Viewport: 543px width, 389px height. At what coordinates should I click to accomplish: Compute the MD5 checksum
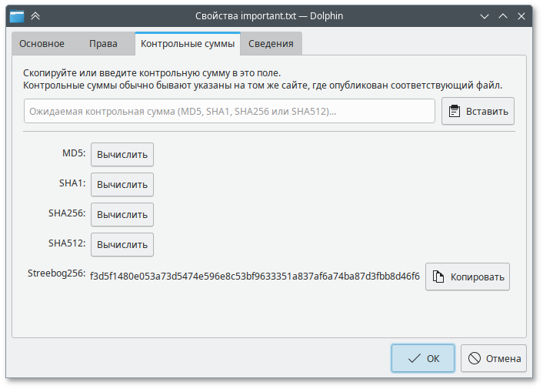coord(122,154)
